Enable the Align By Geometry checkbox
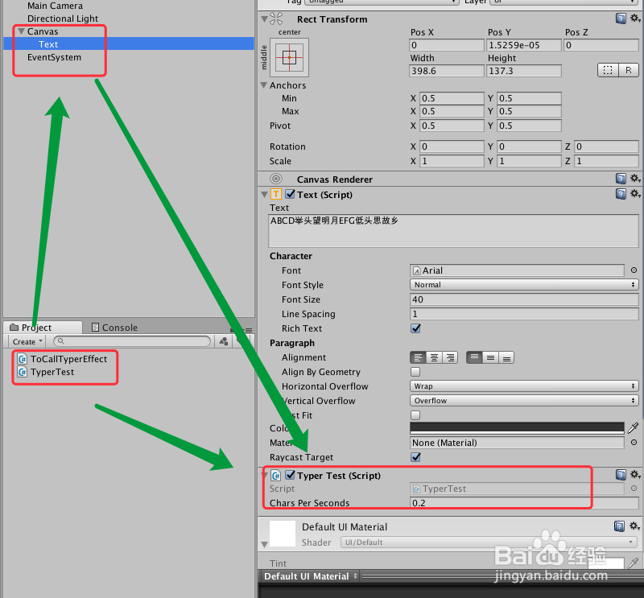644x598 pixels. (x=415, y=372)
